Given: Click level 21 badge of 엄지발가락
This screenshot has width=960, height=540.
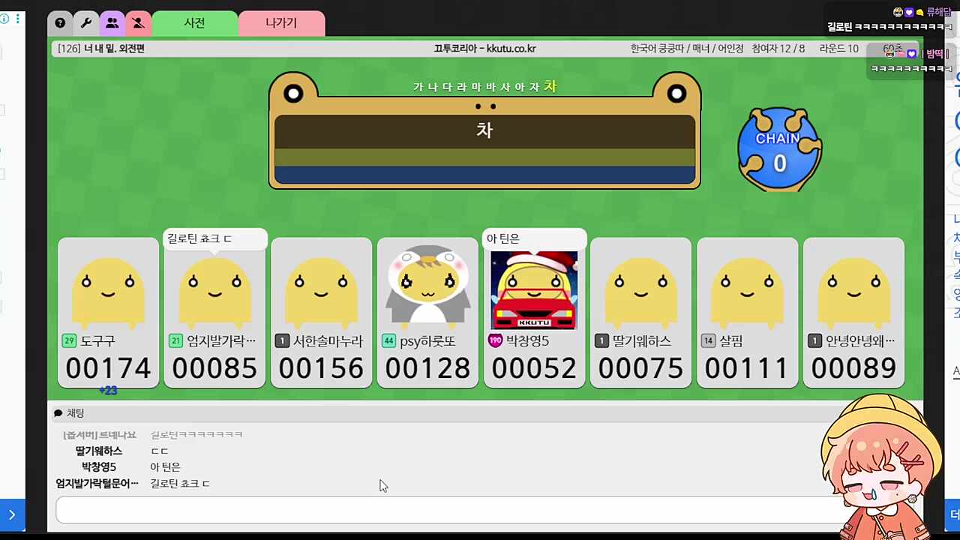Looking at the screenshot, I should (x=175, y=341).
